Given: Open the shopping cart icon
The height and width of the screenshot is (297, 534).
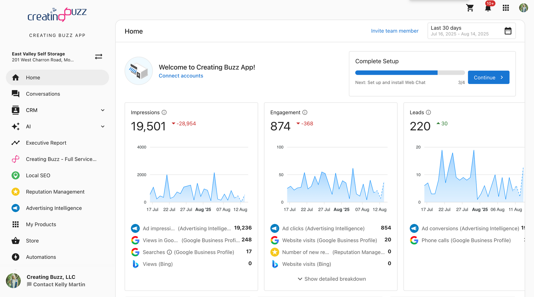Looking at the screenshot, I should [470, 8].
